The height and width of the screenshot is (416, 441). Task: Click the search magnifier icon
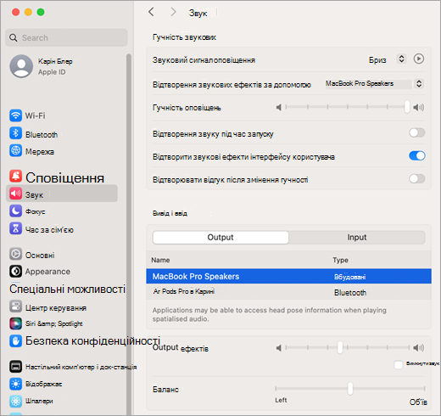14,37
